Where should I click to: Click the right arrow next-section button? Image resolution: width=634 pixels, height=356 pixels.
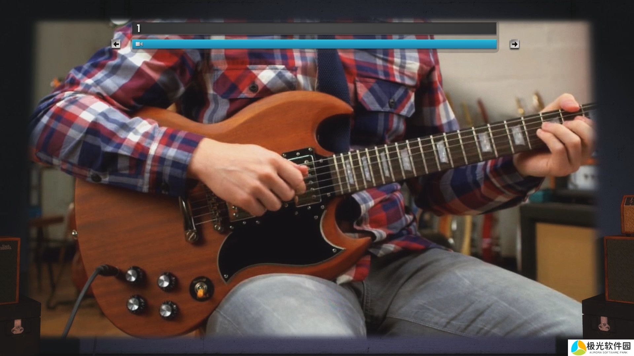pyautogui.click(x=514, y=44)
